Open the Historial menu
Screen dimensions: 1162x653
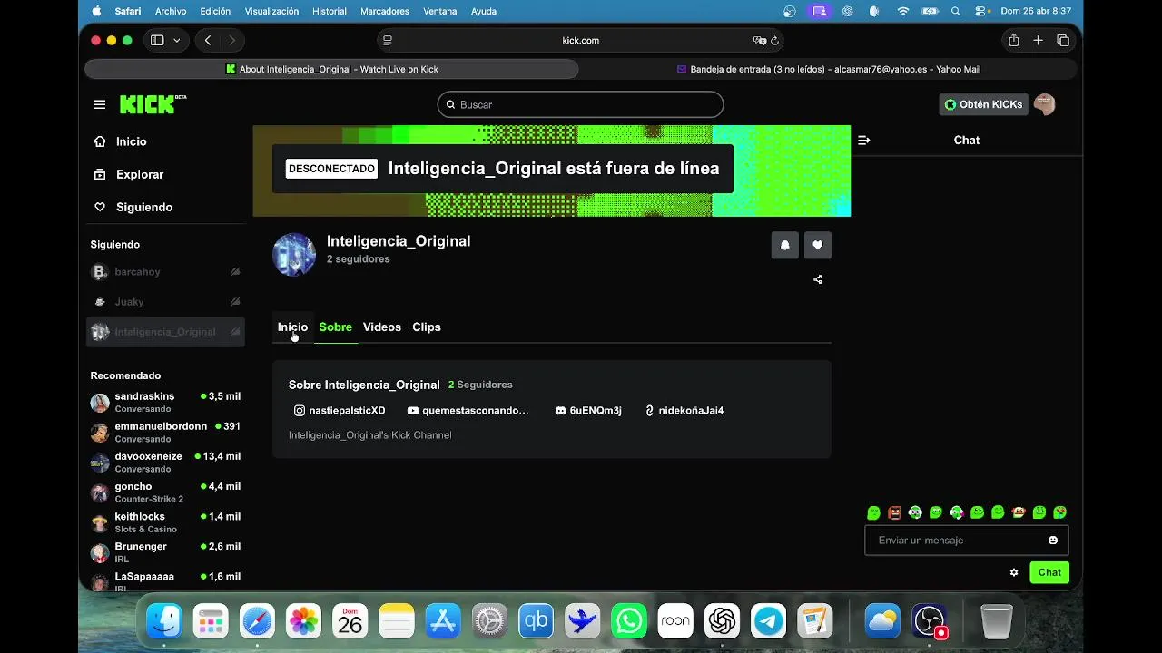coord(329,11)
